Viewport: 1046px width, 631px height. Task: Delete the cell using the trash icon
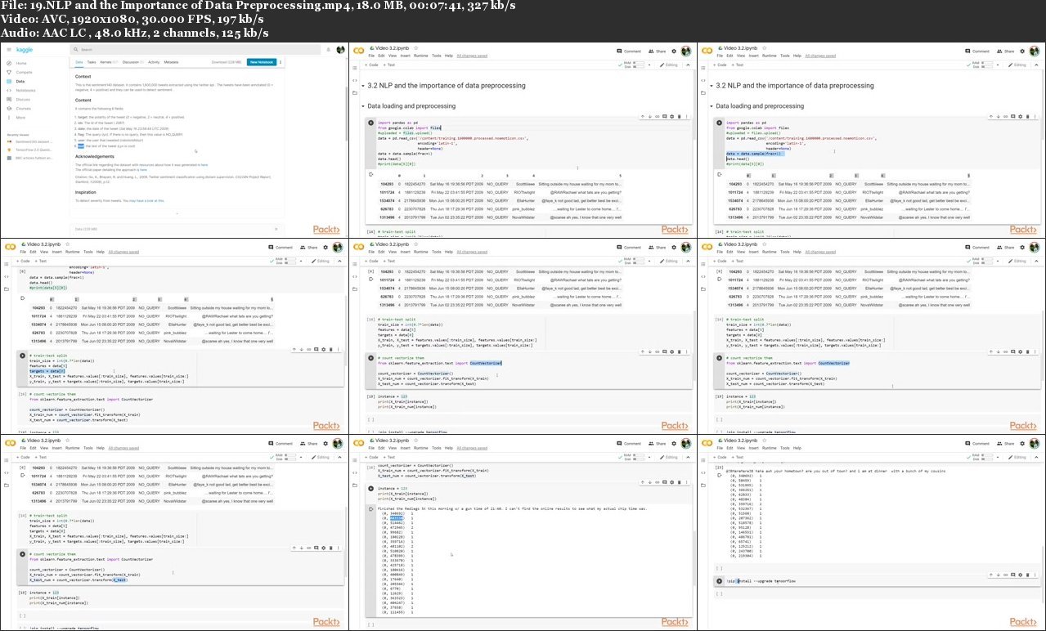click(x=680, y=117)
